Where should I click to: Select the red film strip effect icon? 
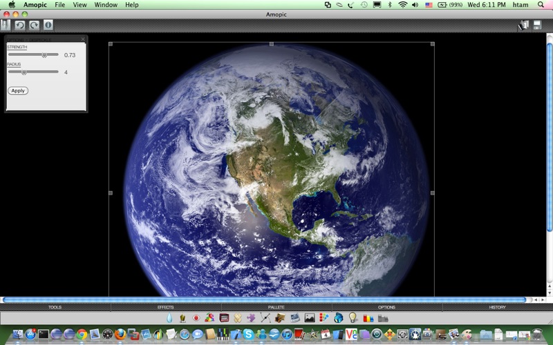[224, 318]
